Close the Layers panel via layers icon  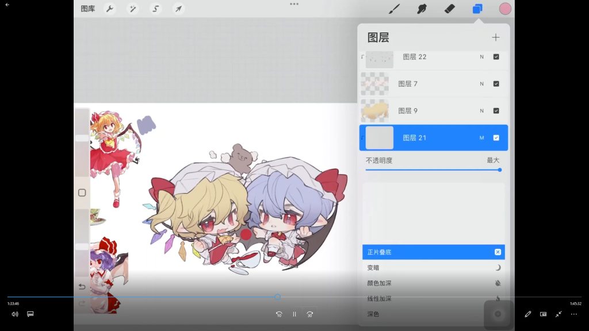tap(477, 9)
